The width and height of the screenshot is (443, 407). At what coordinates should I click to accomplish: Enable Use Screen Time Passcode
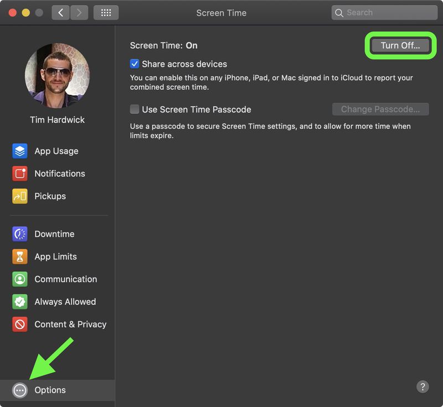pos(135,109)
